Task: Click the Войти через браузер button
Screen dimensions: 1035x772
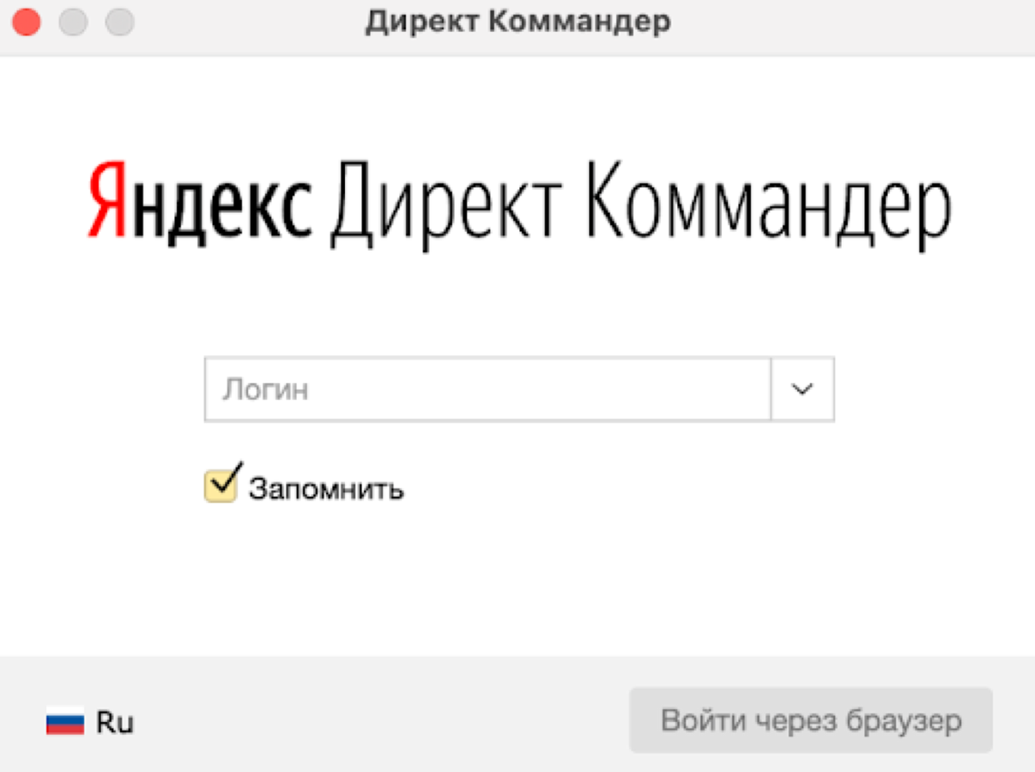Action: (811, 720)
